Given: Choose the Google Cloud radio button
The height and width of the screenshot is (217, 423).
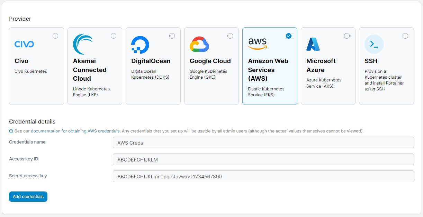Looking at the screenshot, I should click(230, 36).
